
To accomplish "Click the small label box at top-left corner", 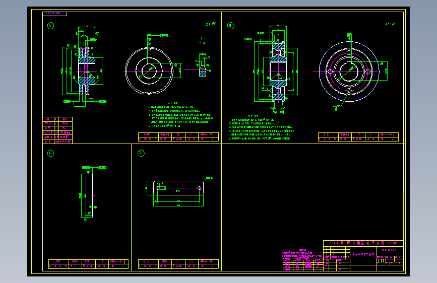I will [54, 14].
